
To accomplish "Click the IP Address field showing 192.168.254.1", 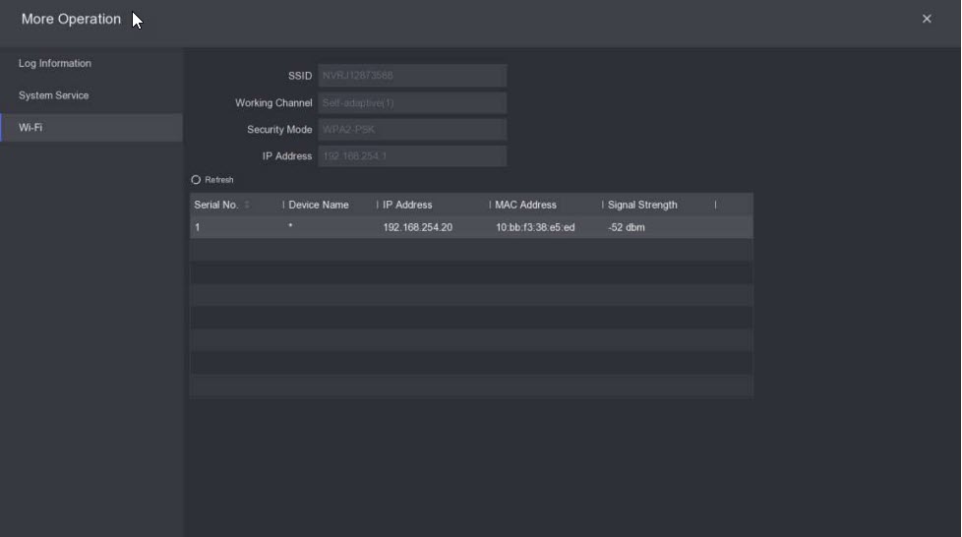I will [x=412, y=156].
